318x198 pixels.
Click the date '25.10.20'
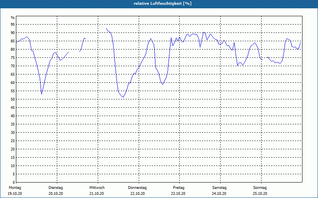(260, 194)
